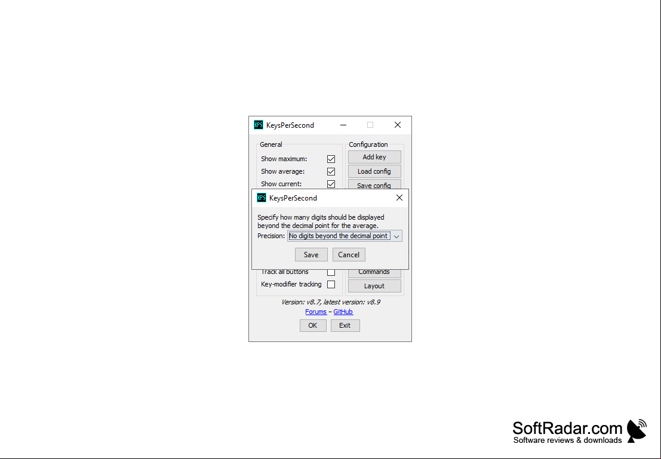Image resolution: width=661 pixels, height=459 pixels.
Task: Open the Precision dropdown
Action: tap(345, 236)
